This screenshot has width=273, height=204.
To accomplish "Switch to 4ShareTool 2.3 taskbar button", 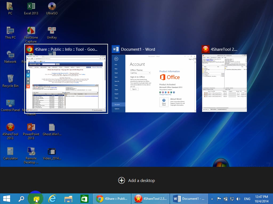I will (150, 199).
